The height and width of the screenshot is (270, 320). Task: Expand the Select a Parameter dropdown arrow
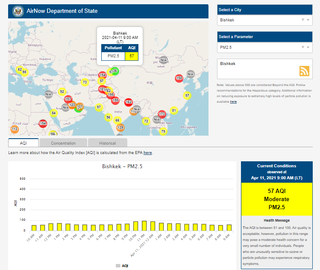click(308, 47)
